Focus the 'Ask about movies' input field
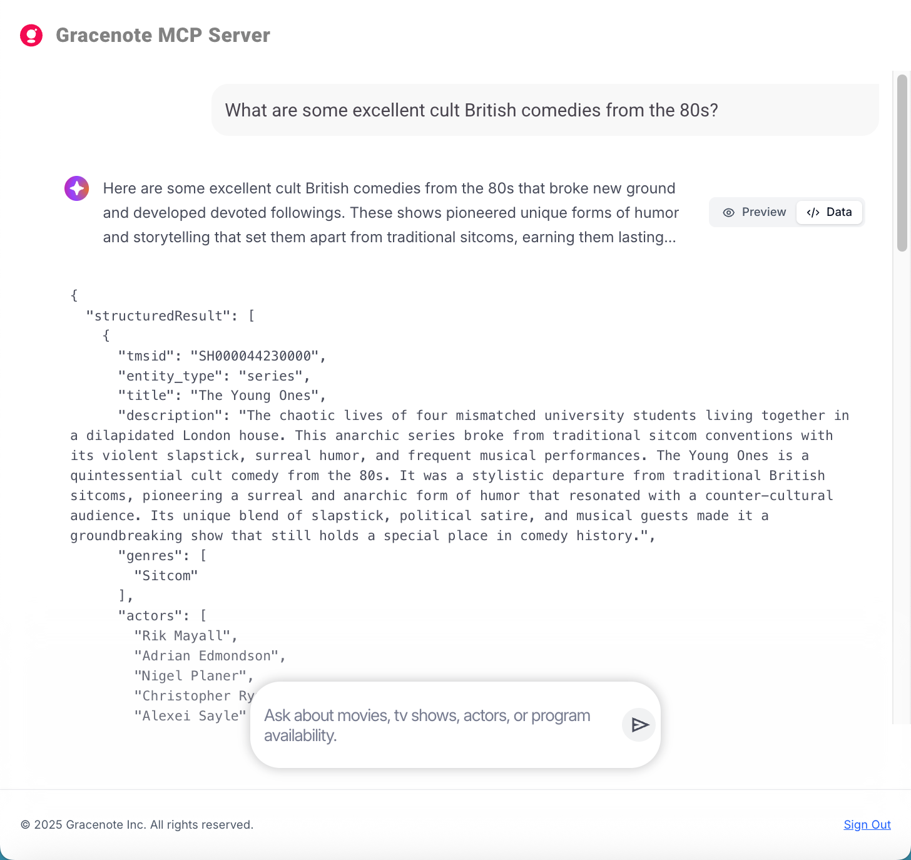 432,725
